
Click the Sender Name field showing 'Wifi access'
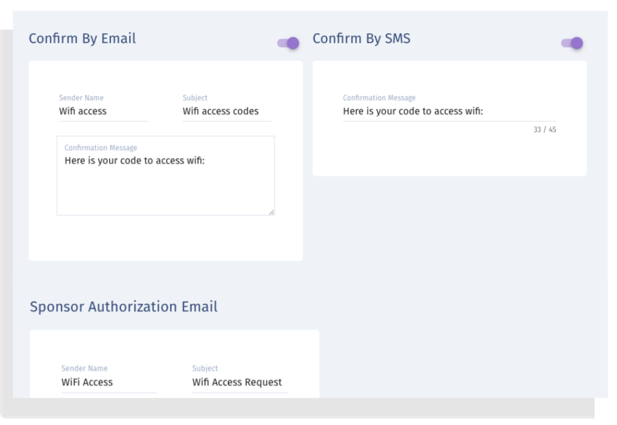click(x=102, y=111)
